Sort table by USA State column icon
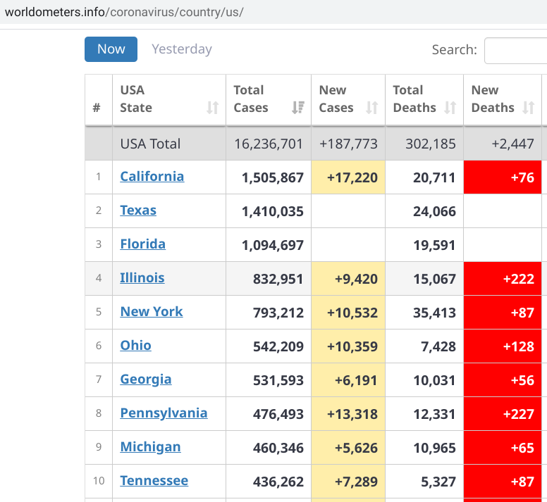The image size is (547, 502). [212, 108]
